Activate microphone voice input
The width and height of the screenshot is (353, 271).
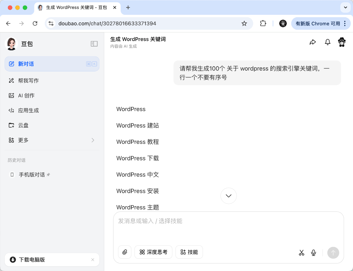point(313,253)
